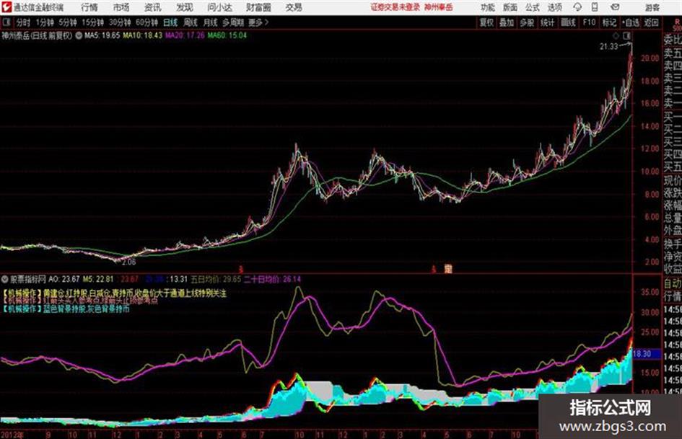Click the 自动 label in right panel

(x=673, y=283)
